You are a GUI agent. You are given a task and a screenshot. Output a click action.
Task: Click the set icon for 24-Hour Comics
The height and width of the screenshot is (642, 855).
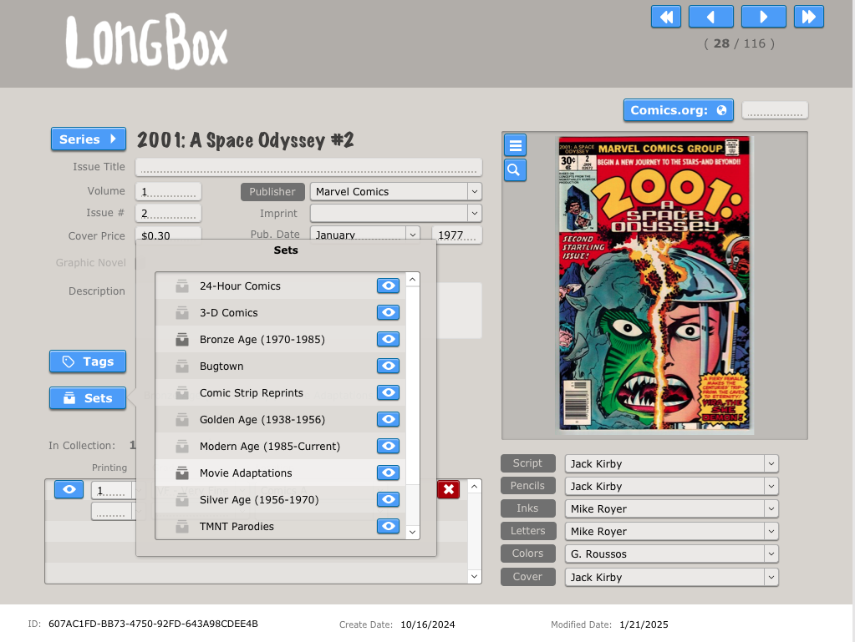182,286
